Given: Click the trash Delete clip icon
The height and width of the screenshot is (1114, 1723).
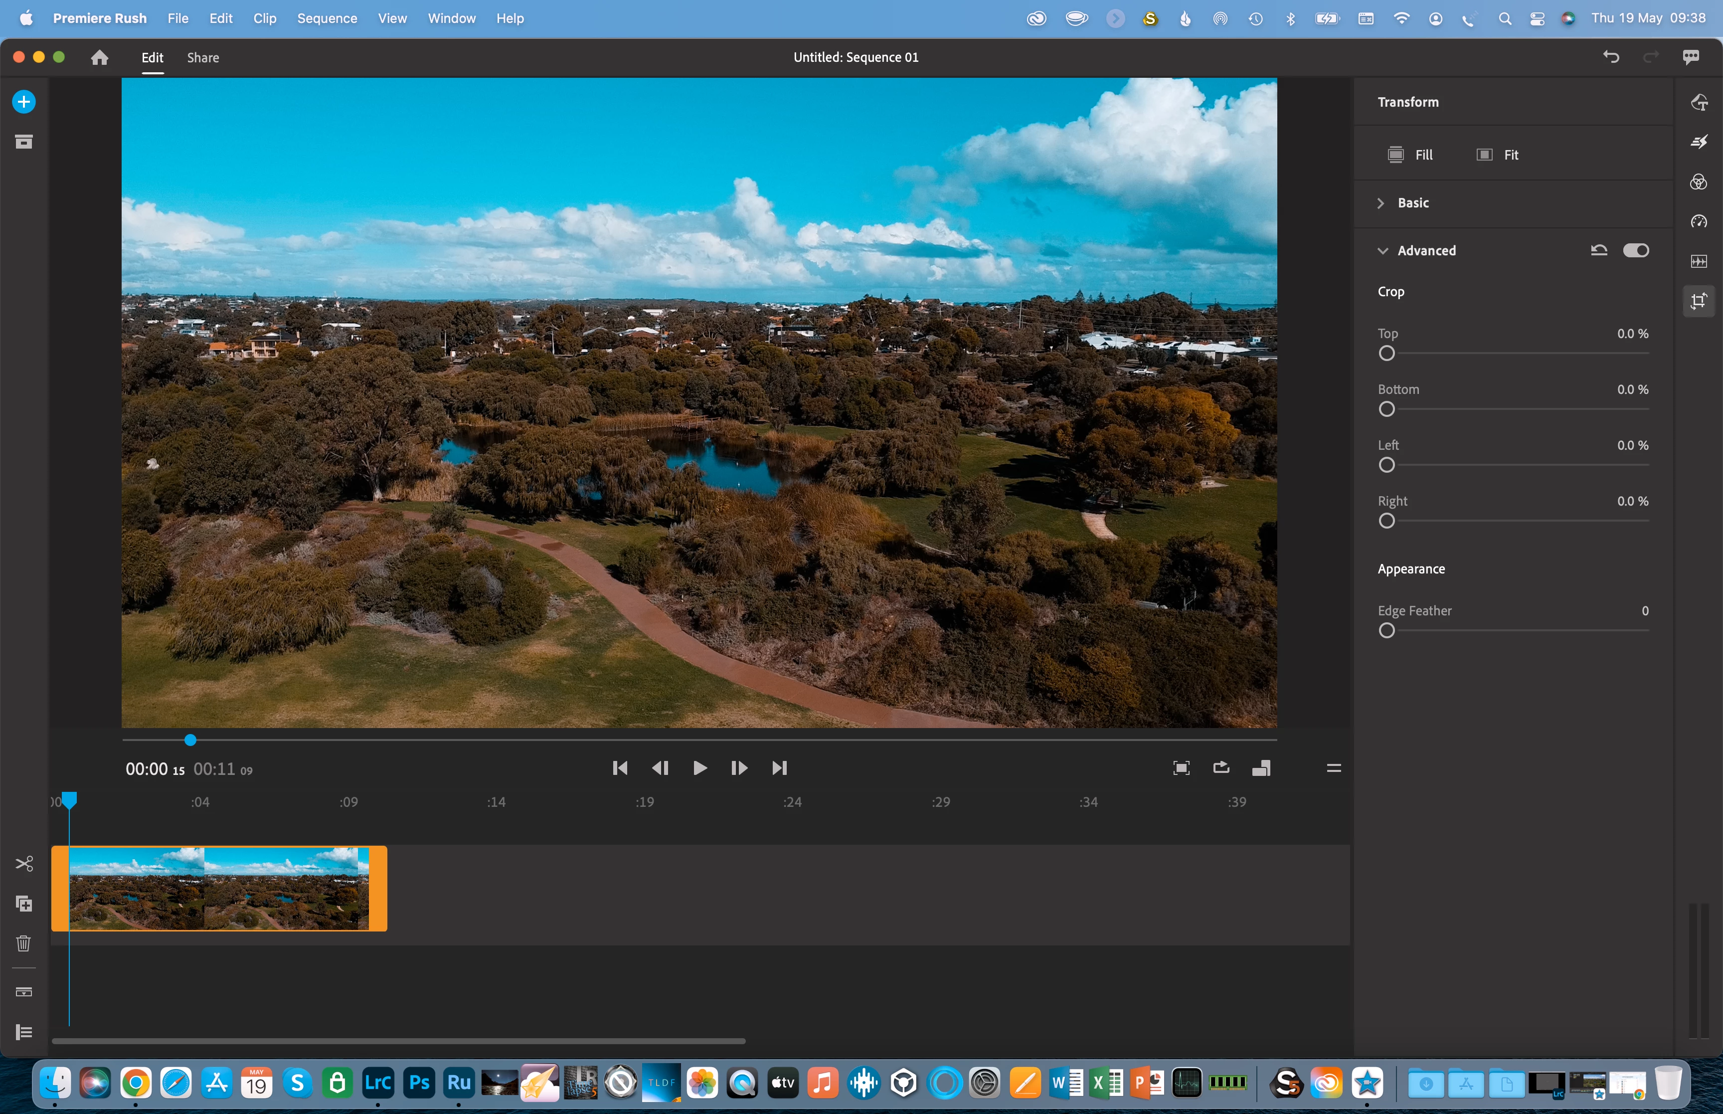Looking at the screenshot, I should click(24, 943).
